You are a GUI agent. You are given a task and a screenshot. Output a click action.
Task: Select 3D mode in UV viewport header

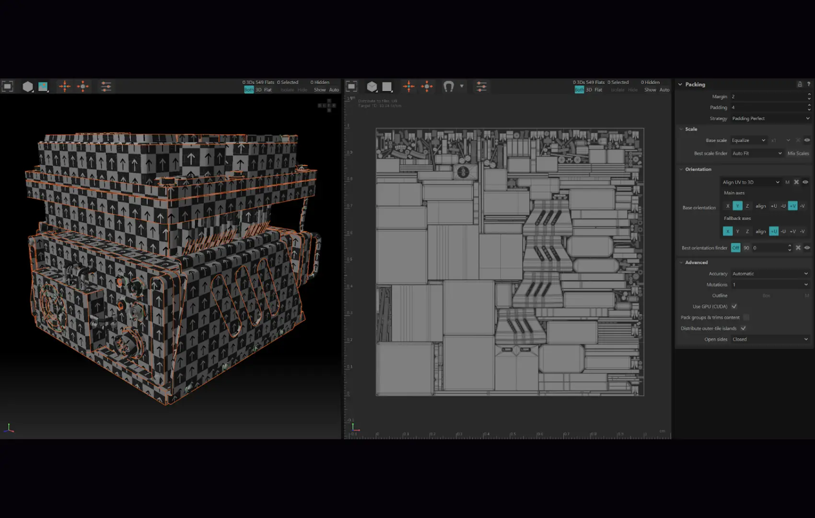(x=589, y=90)
